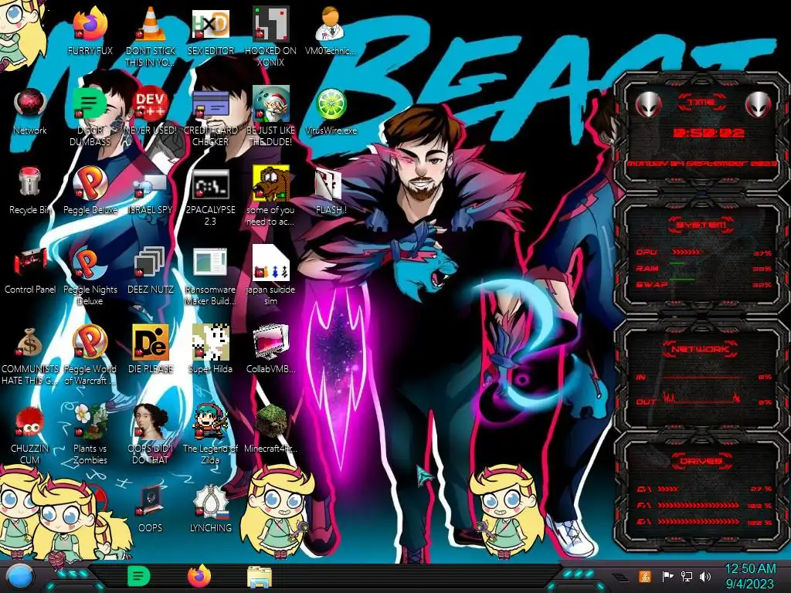The height and width of the screenshot is (593, 791).
Task: Click the C:\ drive usage bar
Action: (x=668, y=489)
